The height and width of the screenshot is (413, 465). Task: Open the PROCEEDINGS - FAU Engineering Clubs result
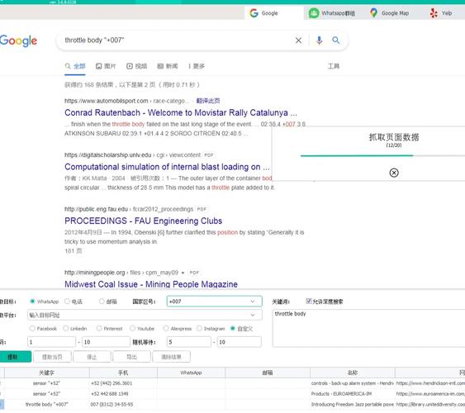point(143,221)
